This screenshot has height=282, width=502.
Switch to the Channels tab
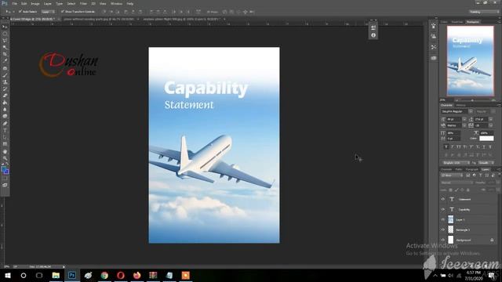coord(446,169)
